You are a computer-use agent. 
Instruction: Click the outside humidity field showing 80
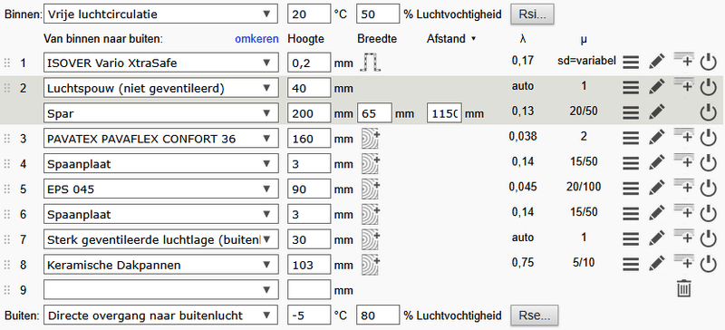click(378, 315)
